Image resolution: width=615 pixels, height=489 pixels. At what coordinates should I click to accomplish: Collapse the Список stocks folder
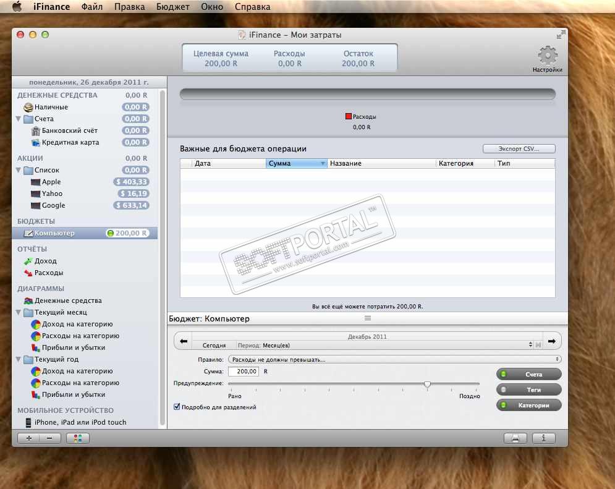coord(18,170)
